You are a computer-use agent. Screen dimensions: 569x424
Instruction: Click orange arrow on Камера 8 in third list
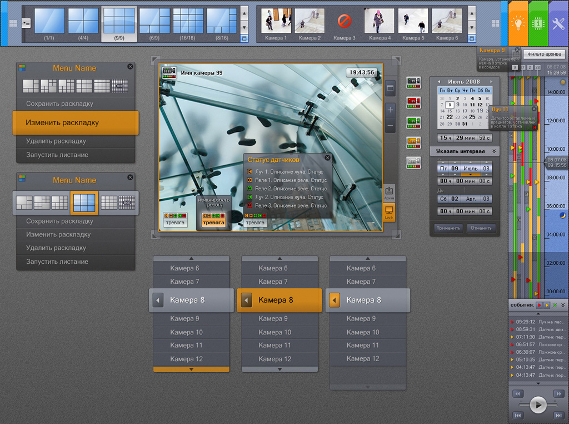[334, 300]
